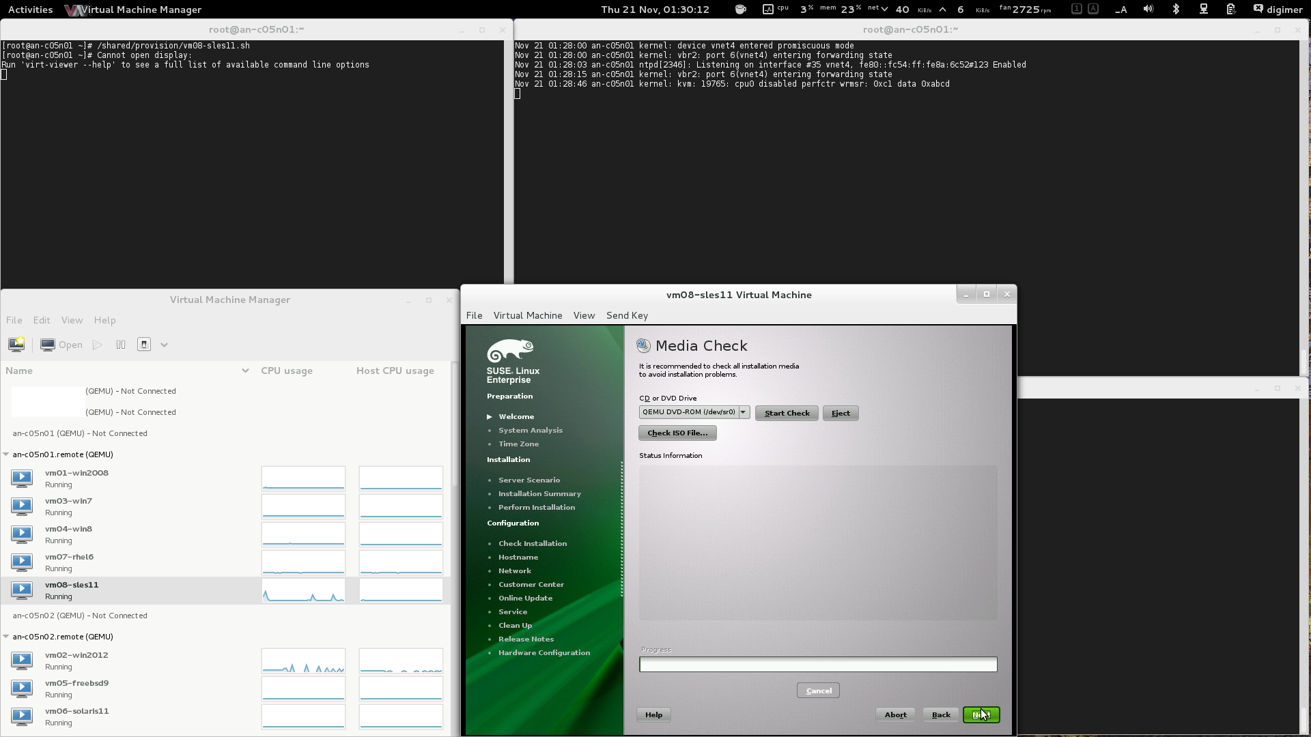The height and width of the screenshot is (737, 1311).
Task: Click the wired network icon in top bar
Action: (x=1204, y=10)
